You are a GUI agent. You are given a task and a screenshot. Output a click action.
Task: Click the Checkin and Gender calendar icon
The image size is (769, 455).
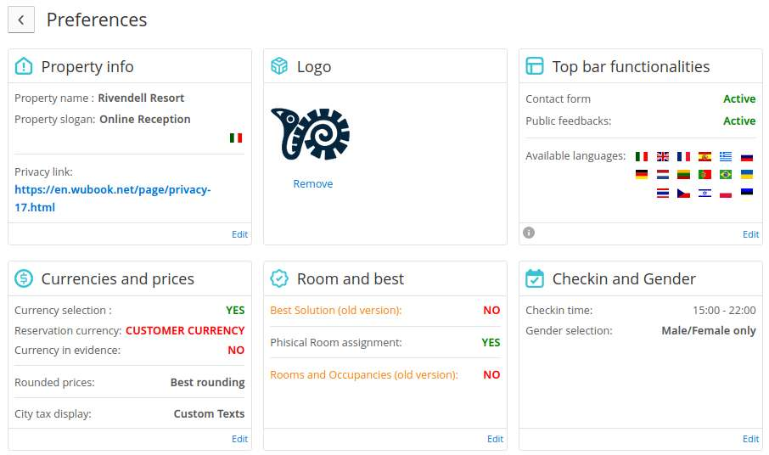[535, 278]
